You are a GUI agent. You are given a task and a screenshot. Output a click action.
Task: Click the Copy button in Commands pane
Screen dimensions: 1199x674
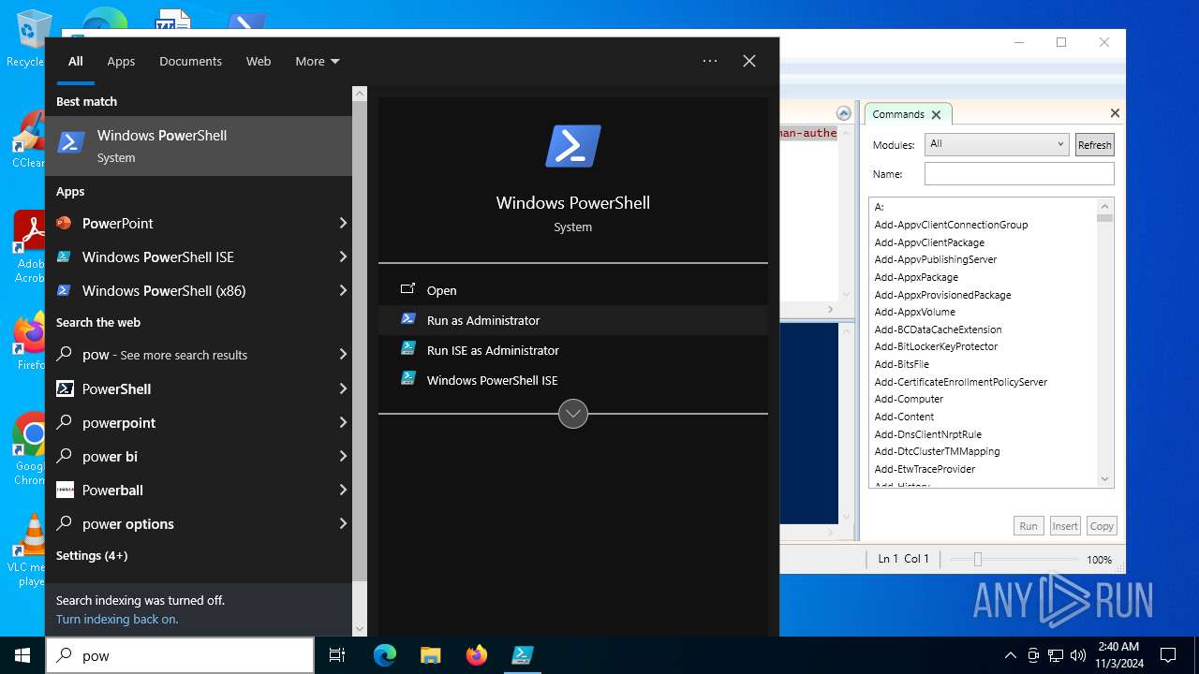[1102, 526]
